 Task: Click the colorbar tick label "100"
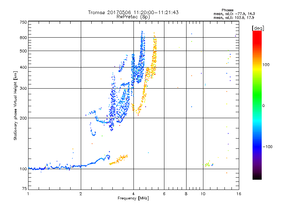(x=266, y=65)
